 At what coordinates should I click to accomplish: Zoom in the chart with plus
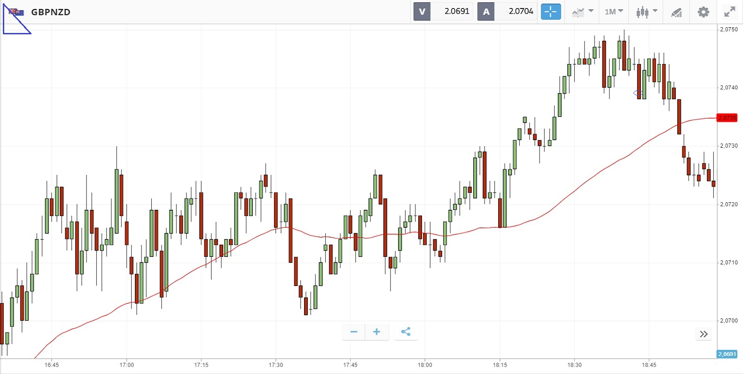click(x=376, y=332)
